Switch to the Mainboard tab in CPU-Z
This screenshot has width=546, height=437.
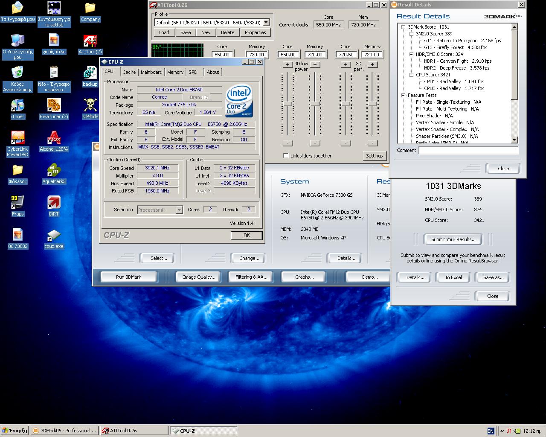[x=151, y=72]
